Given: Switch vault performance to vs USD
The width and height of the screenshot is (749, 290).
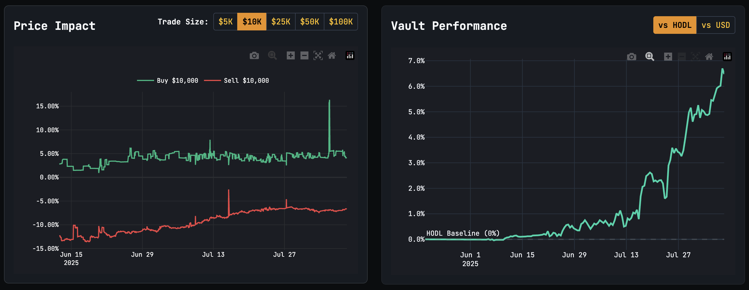Looking at the screenshot, I should (x=716, y=25).
